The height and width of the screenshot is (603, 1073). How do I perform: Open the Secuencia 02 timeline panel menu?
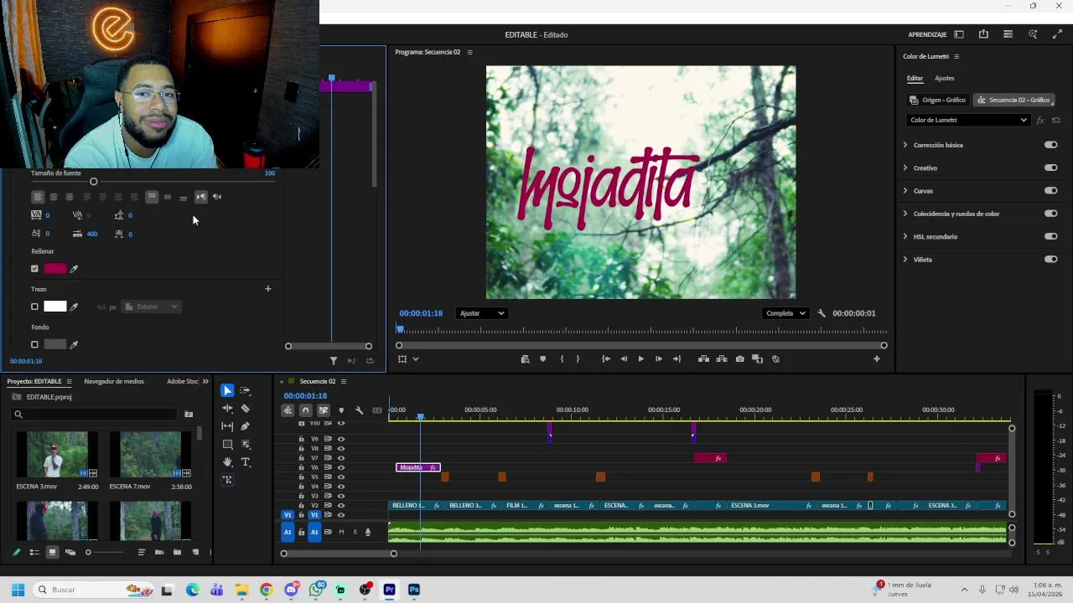point(343,382)
